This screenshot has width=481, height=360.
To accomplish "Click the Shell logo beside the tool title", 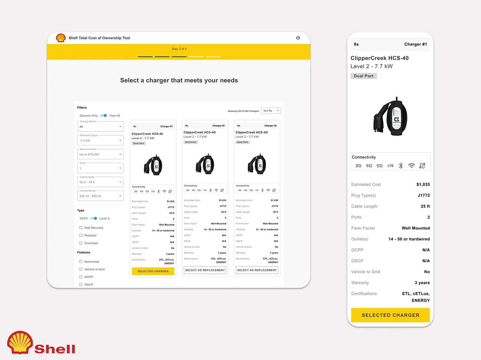I will pos(61,38).
